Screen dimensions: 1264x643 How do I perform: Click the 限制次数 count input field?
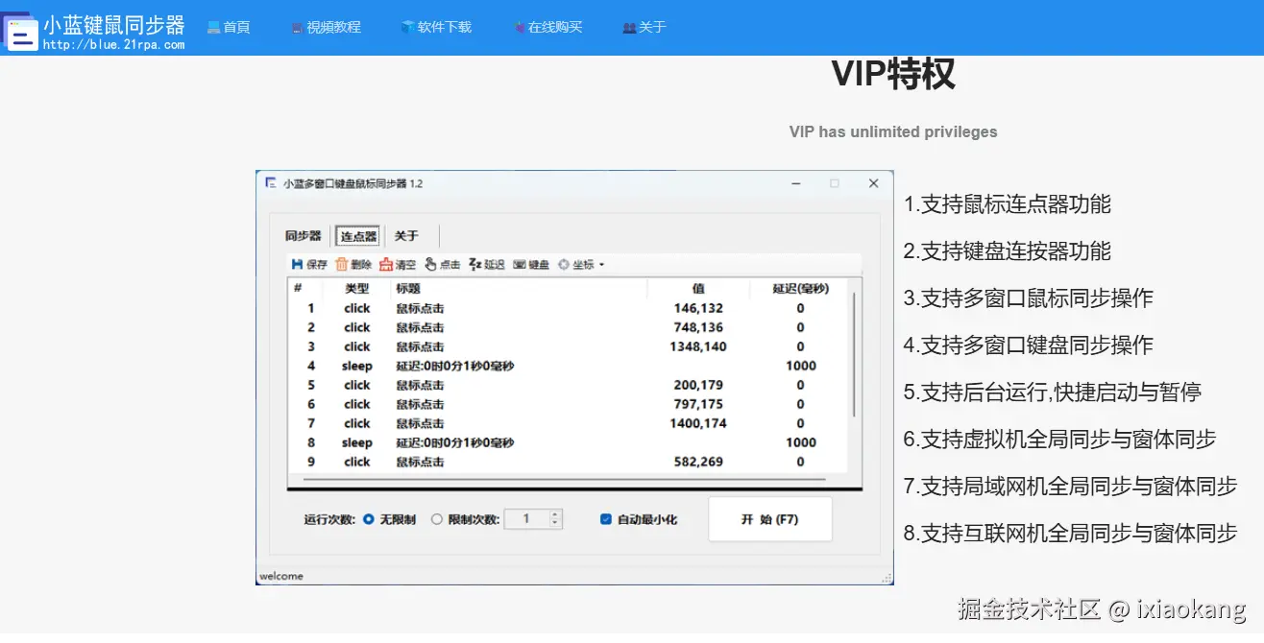[526, 519]
